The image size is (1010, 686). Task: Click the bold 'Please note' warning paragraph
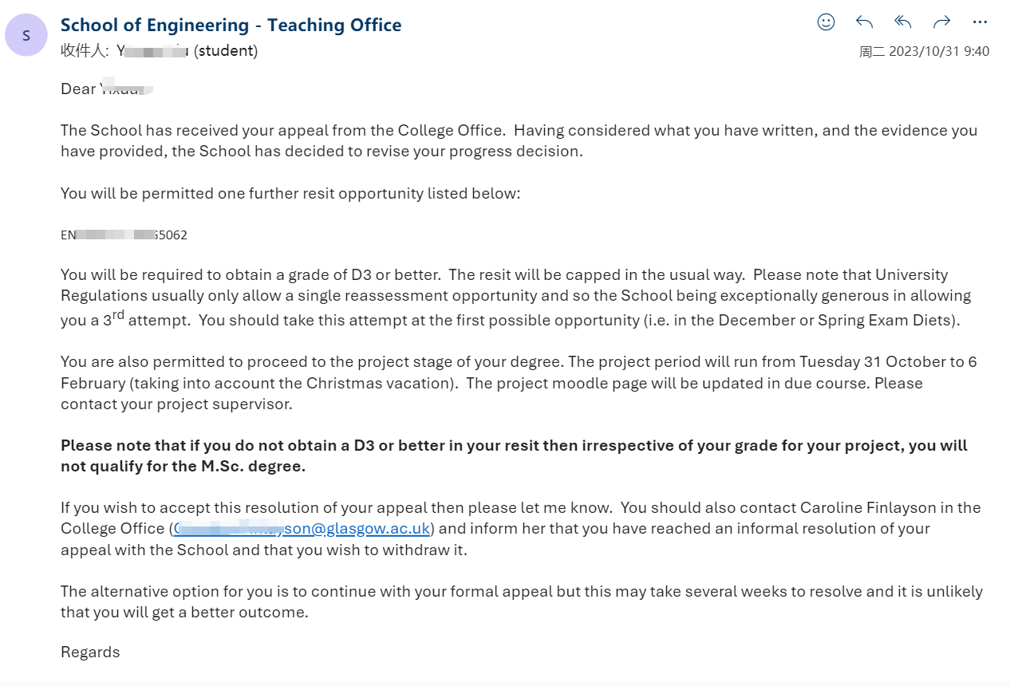[513, 455]
